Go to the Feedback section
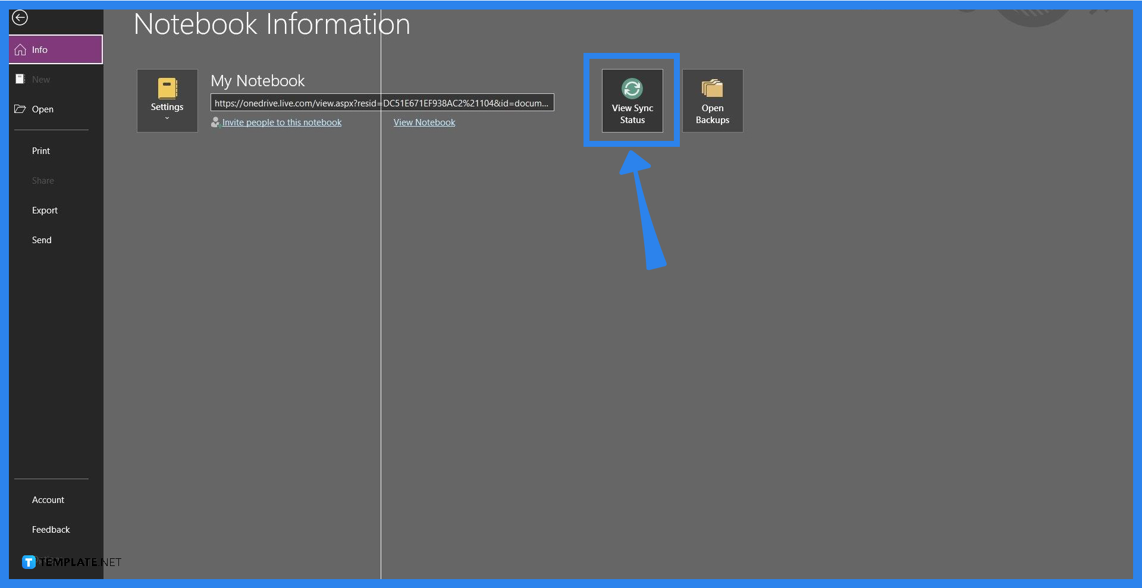 51,529
